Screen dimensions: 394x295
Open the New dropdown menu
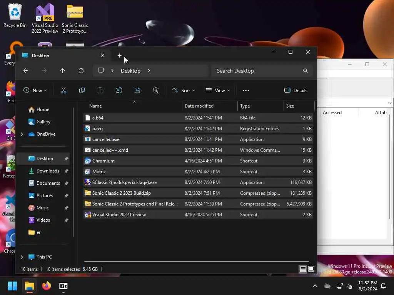click(x=35, y=90)
